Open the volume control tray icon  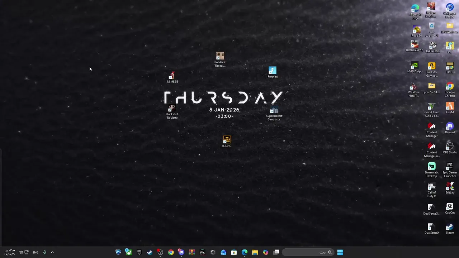20,252
